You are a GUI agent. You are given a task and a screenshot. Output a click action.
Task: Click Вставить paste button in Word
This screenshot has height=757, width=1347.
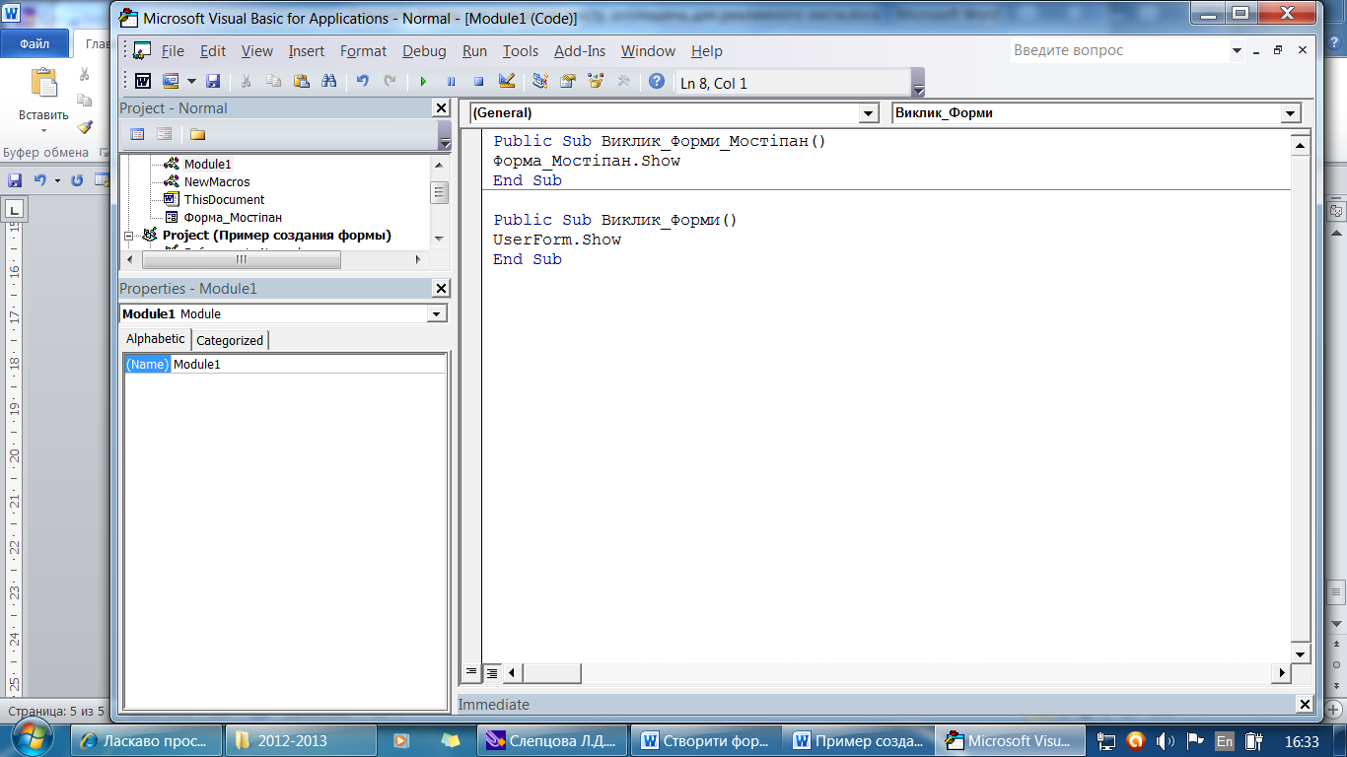43,100
